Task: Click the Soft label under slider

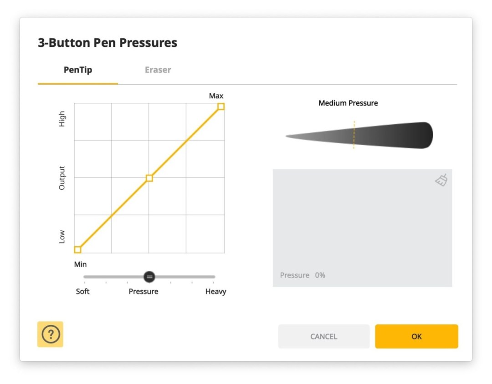Action: (82, 291)
